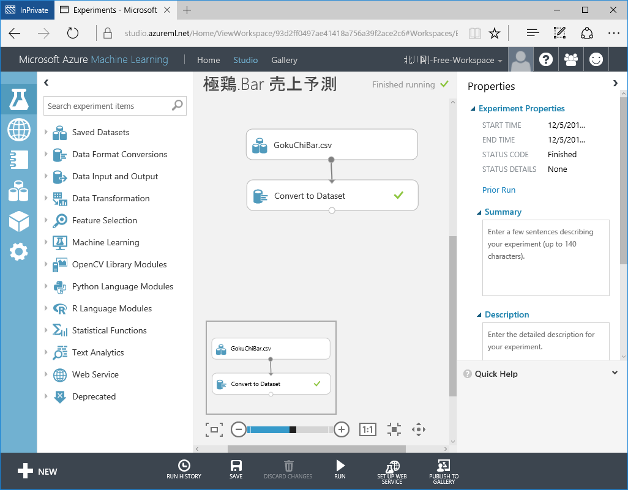The image size is (628, 490).
Task: Click the Description text box
Action: point(545,341)
